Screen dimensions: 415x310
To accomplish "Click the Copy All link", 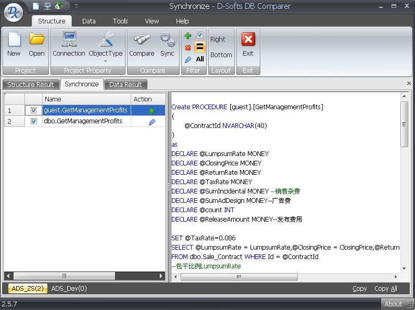I will pos(385,288).
